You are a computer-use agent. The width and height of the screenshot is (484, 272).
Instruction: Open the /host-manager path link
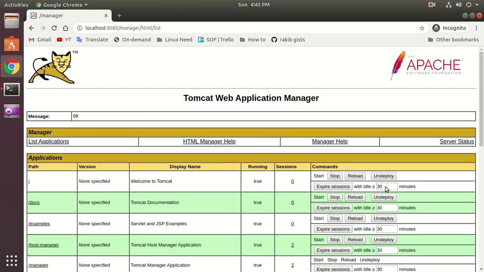43,245
